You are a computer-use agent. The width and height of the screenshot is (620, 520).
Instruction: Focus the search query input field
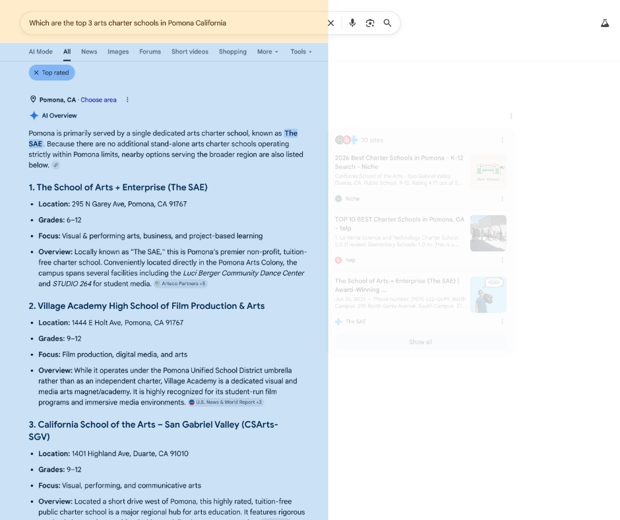coord(174,23)
